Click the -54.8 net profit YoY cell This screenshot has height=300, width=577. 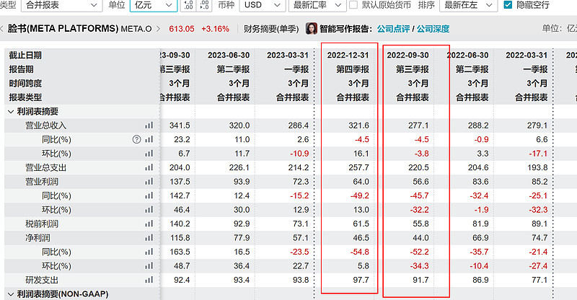coord(359,252)
